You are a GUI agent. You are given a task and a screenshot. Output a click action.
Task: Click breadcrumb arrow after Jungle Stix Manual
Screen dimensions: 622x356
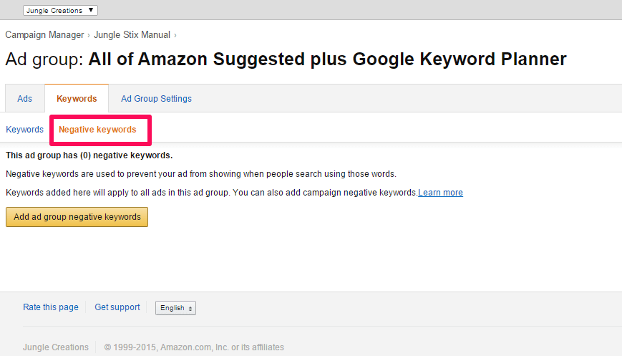tap(175, 34)
